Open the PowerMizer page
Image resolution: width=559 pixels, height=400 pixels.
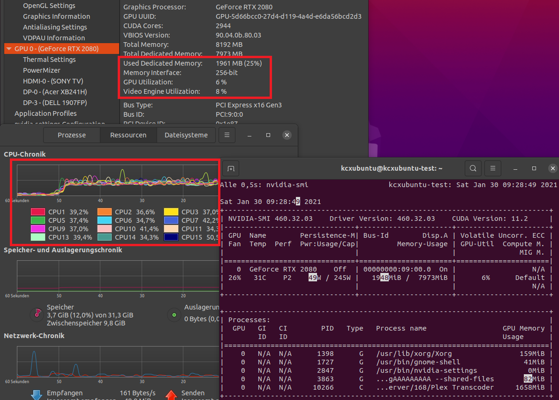click(x=41, y=70)
